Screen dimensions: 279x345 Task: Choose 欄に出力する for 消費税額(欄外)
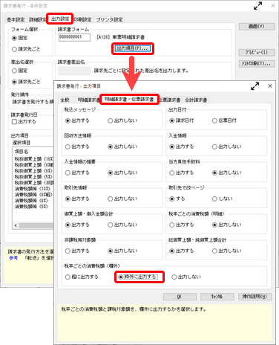click(x=82, y=277)
